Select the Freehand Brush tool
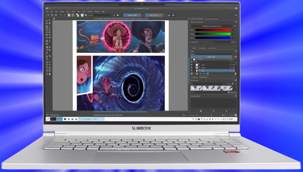The width and height of the screenshot is (303, 172). (47, 27)
